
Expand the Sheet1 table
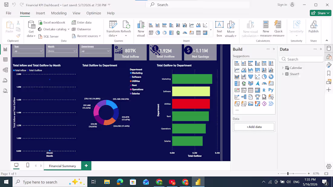(283, 74)
